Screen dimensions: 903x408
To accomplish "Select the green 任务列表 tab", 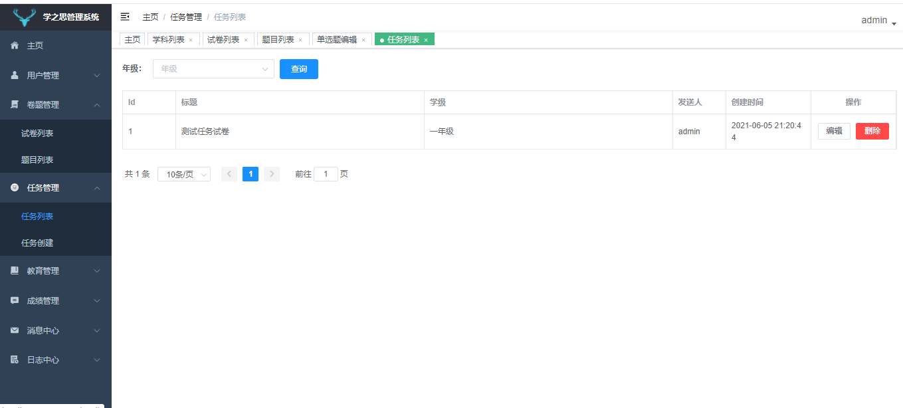I will (403, 40).
